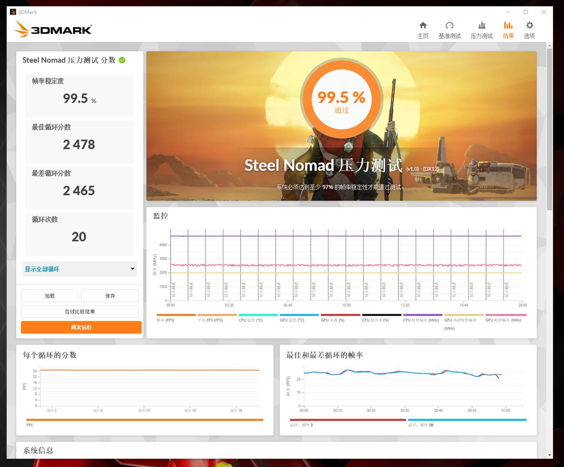The image size is (564, 467).
Task: Toggle 平均 FPS (FPS) legend series
Action: click(217, 318)
